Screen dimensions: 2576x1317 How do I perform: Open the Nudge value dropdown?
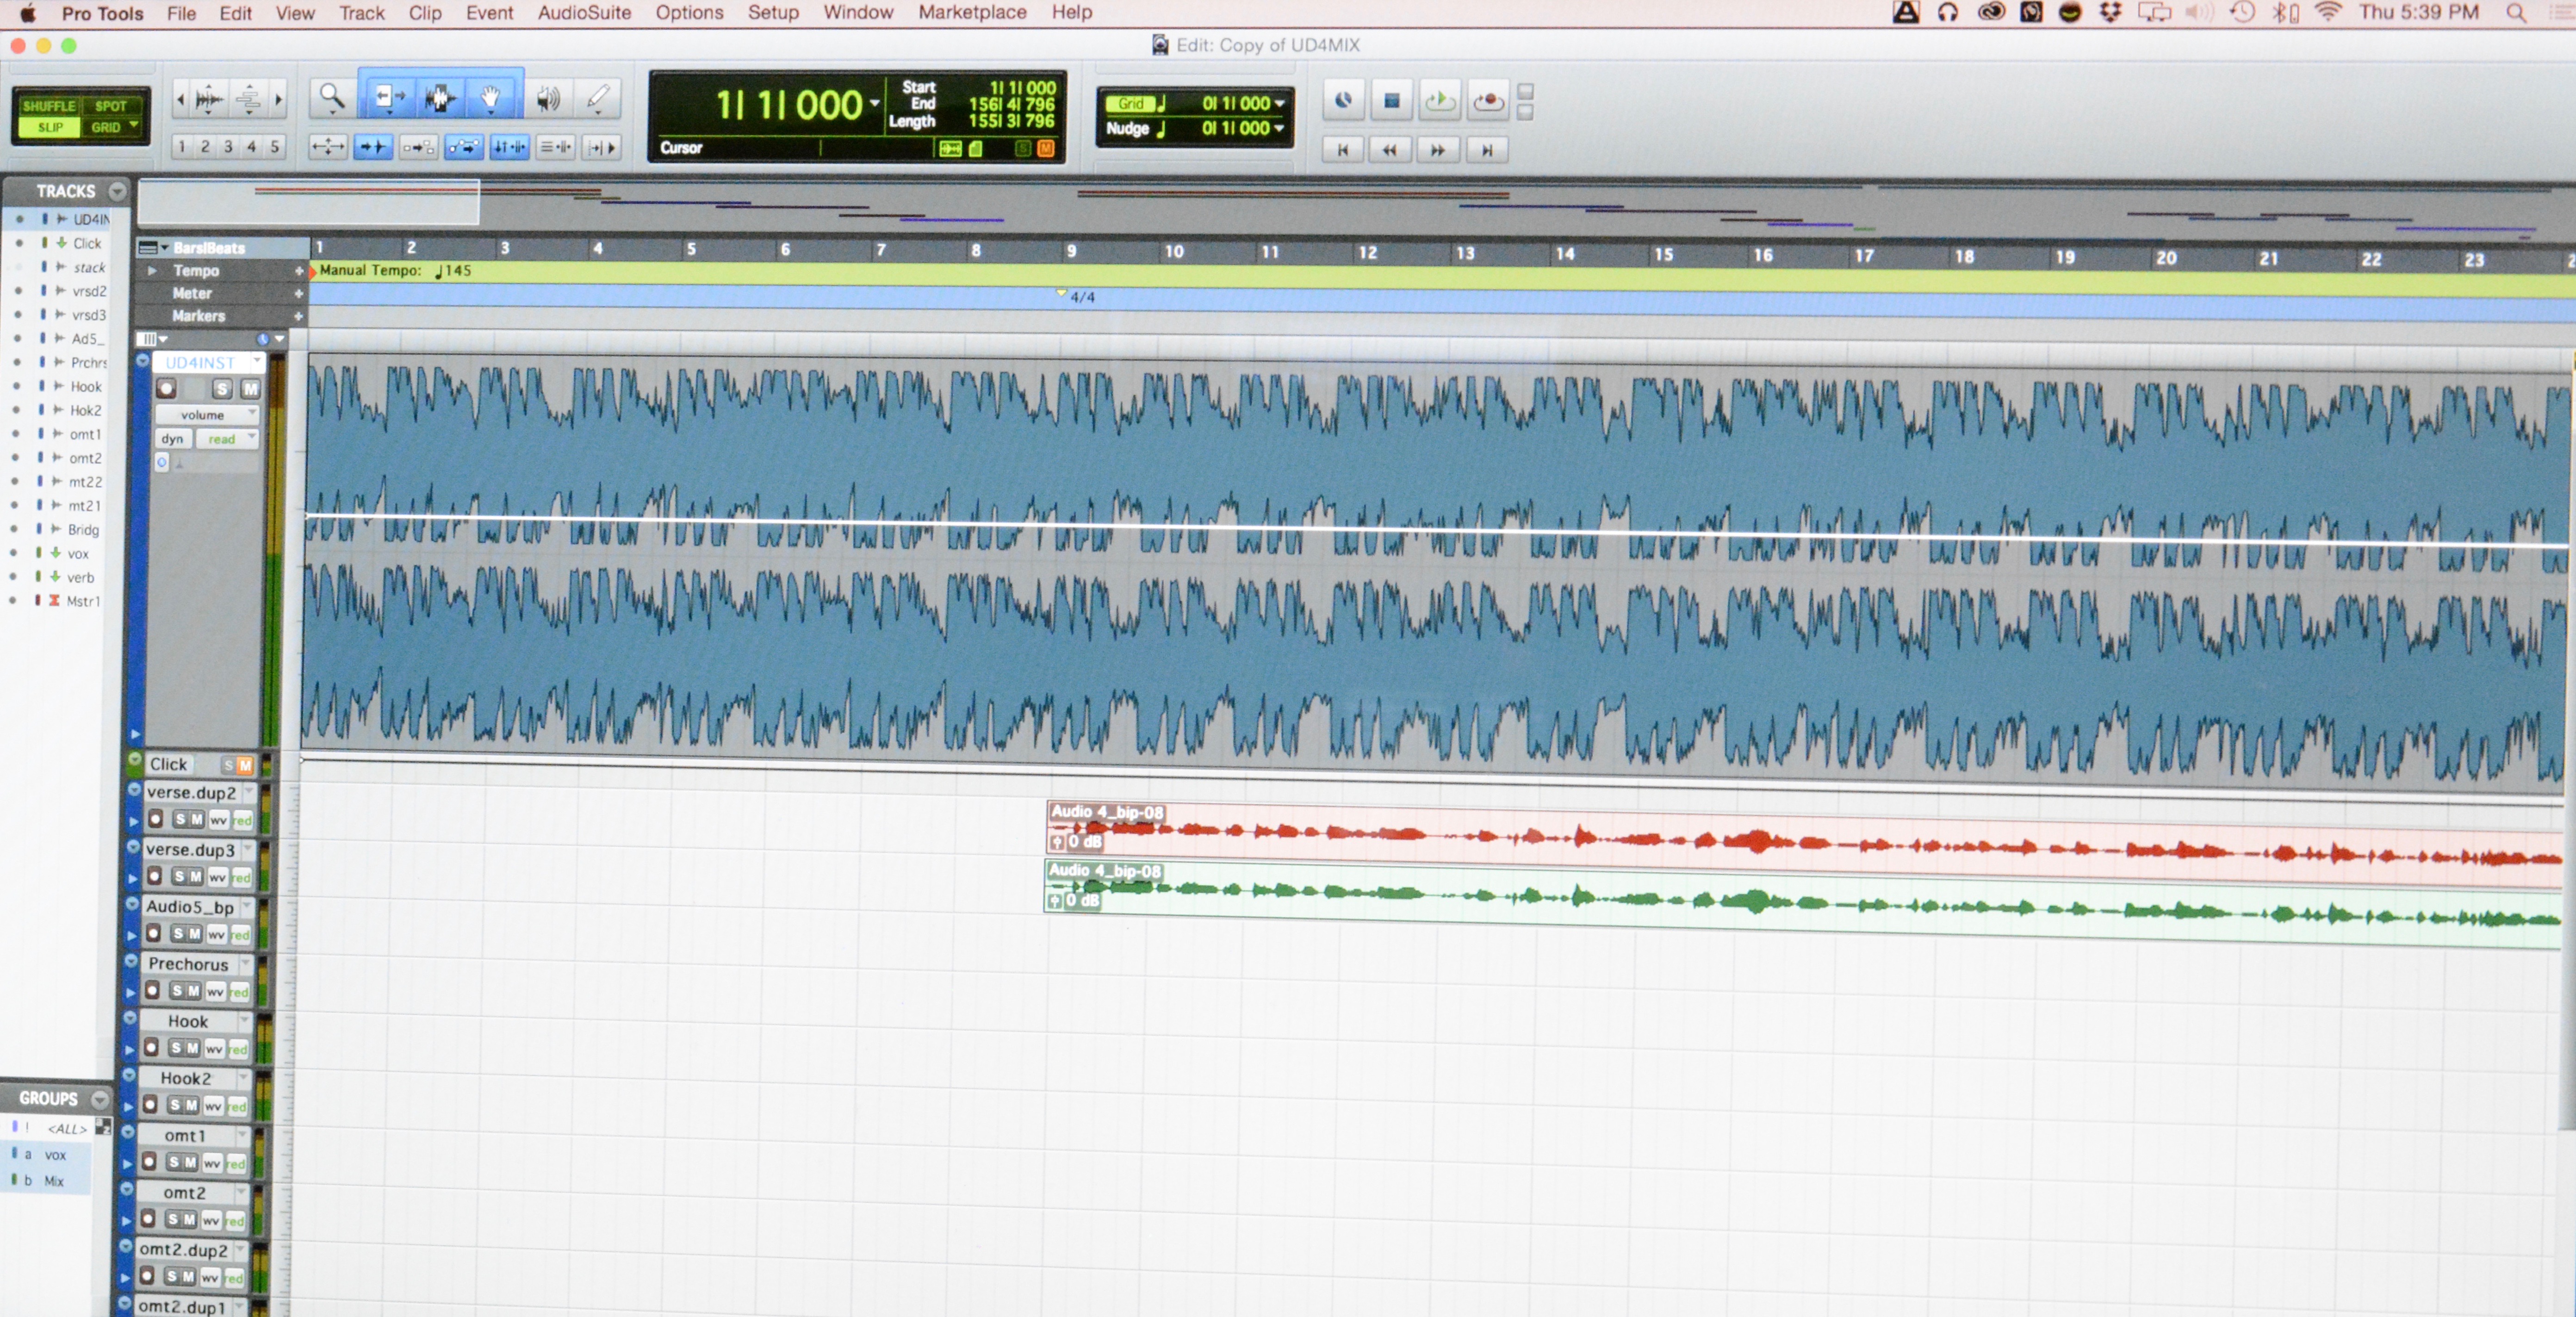[x=1279, y=128]
